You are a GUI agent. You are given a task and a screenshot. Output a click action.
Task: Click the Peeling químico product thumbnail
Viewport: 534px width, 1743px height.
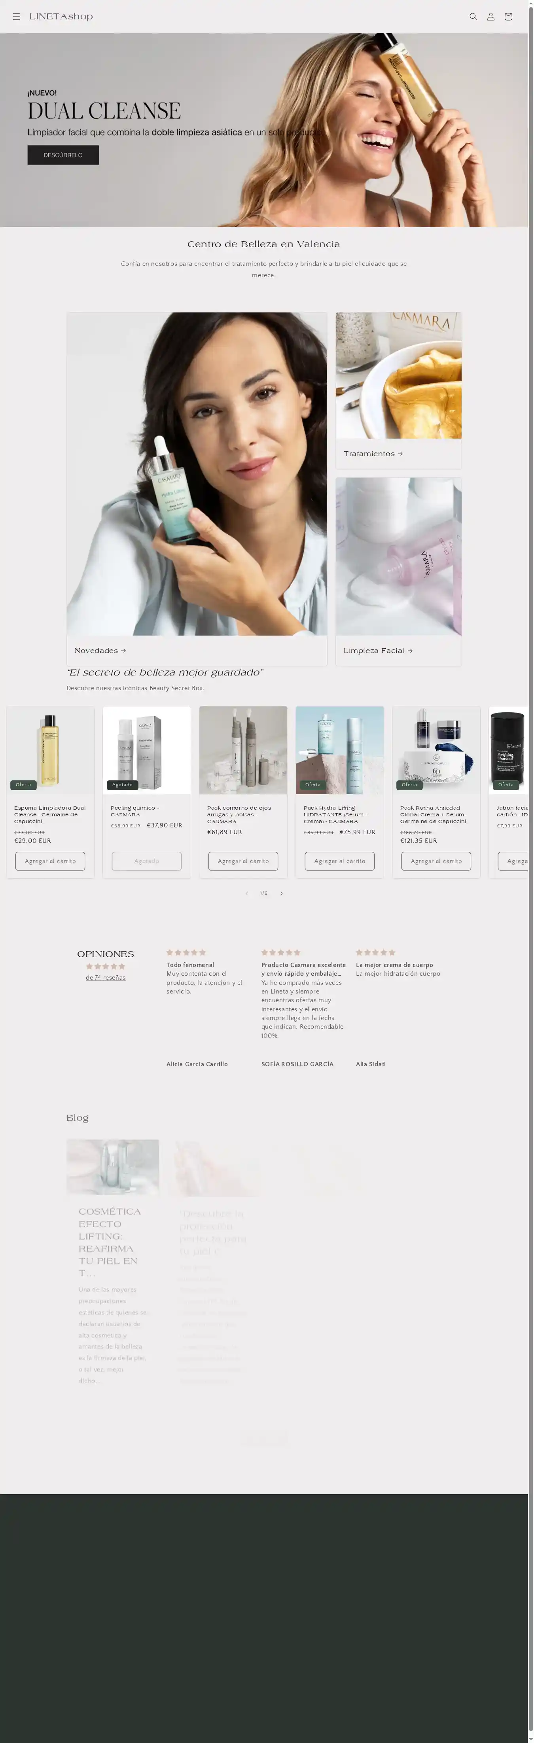tap(146, 750)
